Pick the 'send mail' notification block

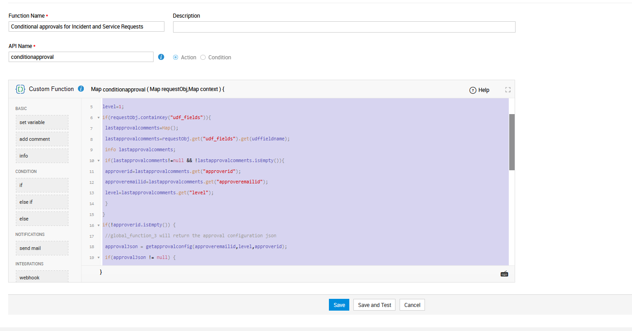[x=42, y=248]
